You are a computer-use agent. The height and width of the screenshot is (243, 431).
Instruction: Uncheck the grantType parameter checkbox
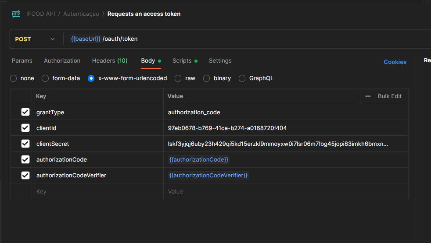(25, 113)
